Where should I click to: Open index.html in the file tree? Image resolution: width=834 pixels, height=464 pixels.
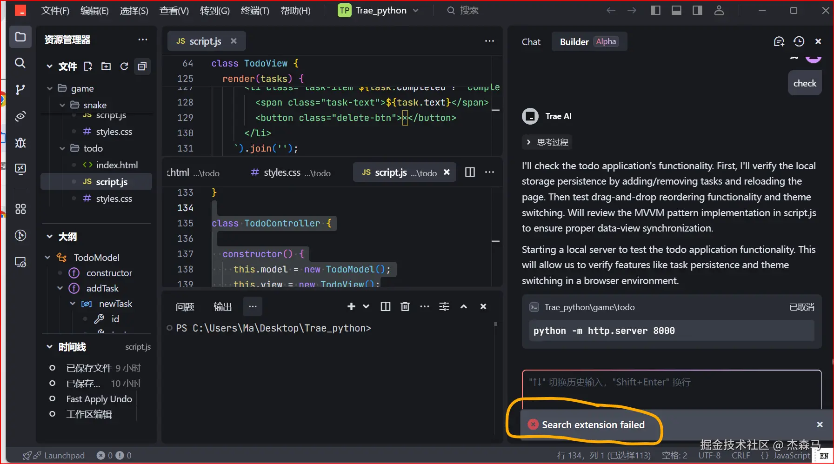[x=117, y=165]
